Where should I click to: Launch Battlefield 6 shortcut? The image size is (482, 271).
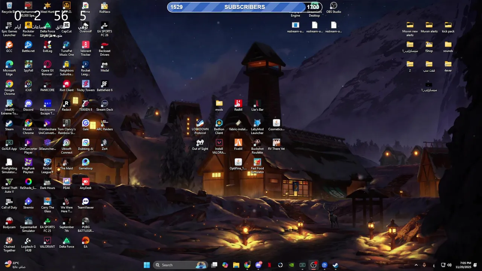pyautogui.click(x=105, y=86)
